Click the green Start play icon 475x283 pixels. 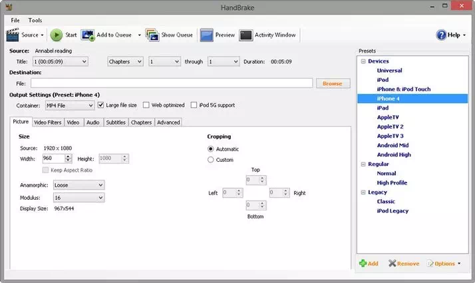(x=57, y=35)
